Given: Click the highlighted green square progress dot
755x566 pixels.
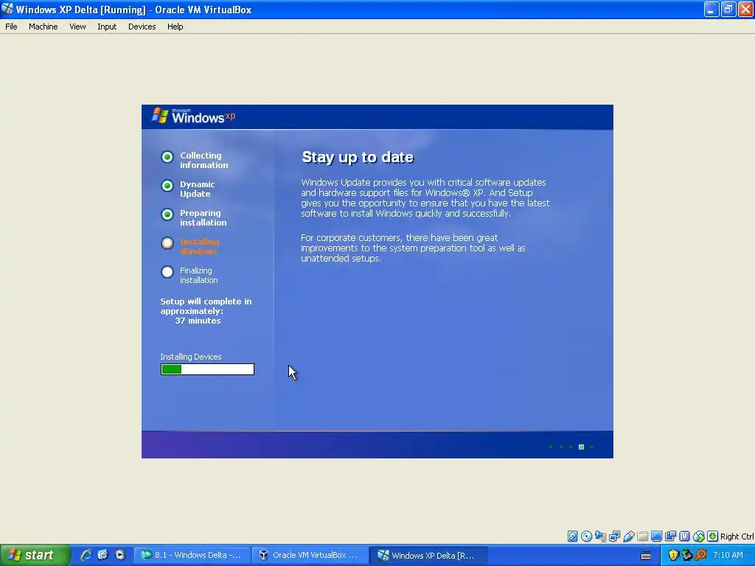Looking at the screenshot, I should (x=581, y=447).
